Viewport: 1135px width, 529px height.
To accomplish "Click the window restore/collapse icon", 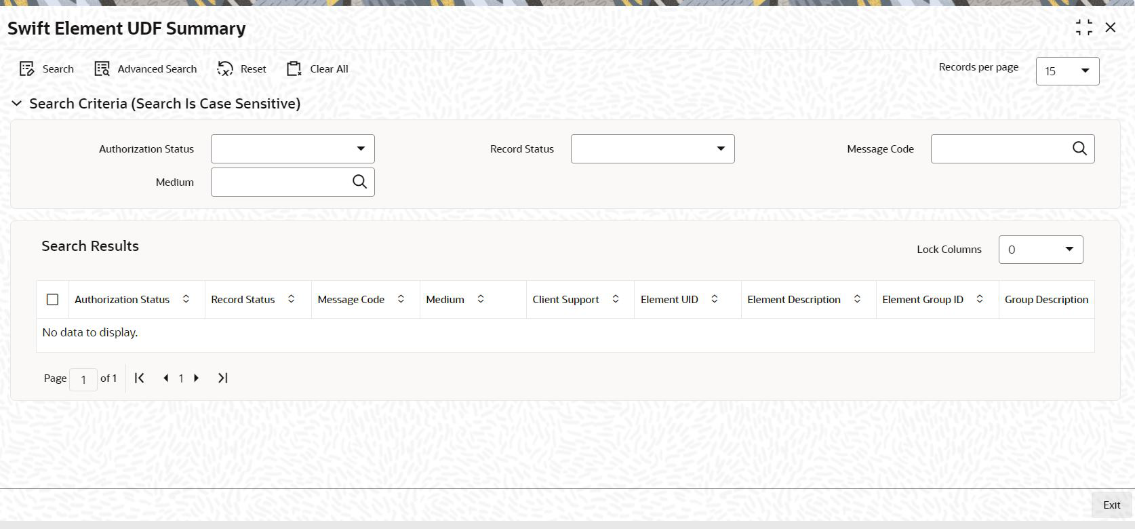I will 1084,28.
